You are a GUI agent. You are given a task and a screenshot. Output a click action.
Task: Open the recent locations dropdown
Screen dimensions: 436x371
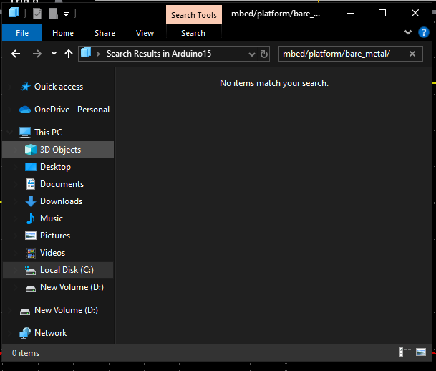pos(54,53)
